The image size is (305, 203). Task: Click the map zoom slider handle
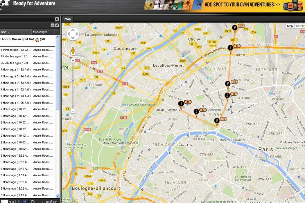click(x=73, y=81)
